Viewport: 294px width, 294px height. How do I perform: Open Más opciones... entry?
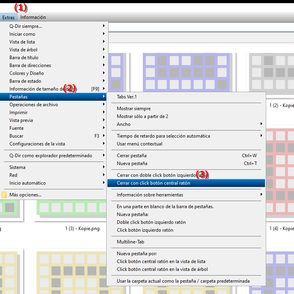[53, 195]
